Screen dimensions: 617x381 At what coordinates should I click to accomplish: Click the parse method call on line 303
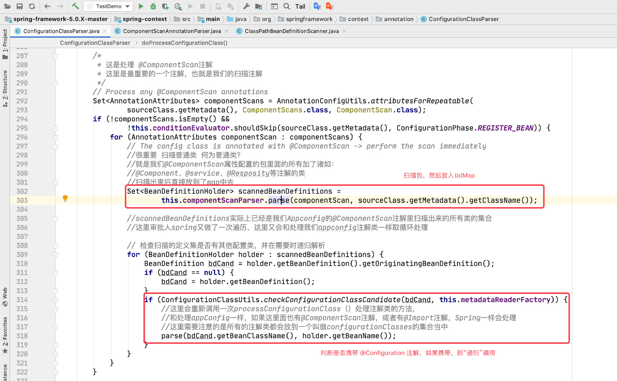(x=279, y=200)
